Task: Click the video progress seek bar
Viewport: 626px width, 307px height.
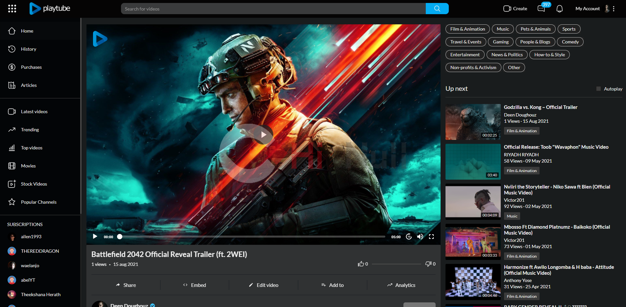Action: (x=253, y=237)
